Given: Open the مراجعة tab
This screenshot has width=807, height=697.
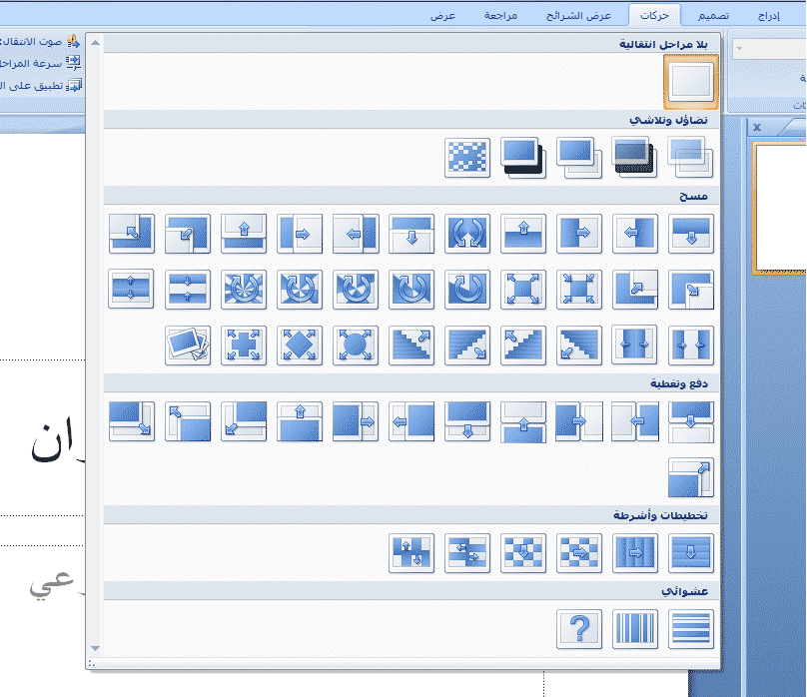Looking at the screenshot, I should tap(499, 17).
